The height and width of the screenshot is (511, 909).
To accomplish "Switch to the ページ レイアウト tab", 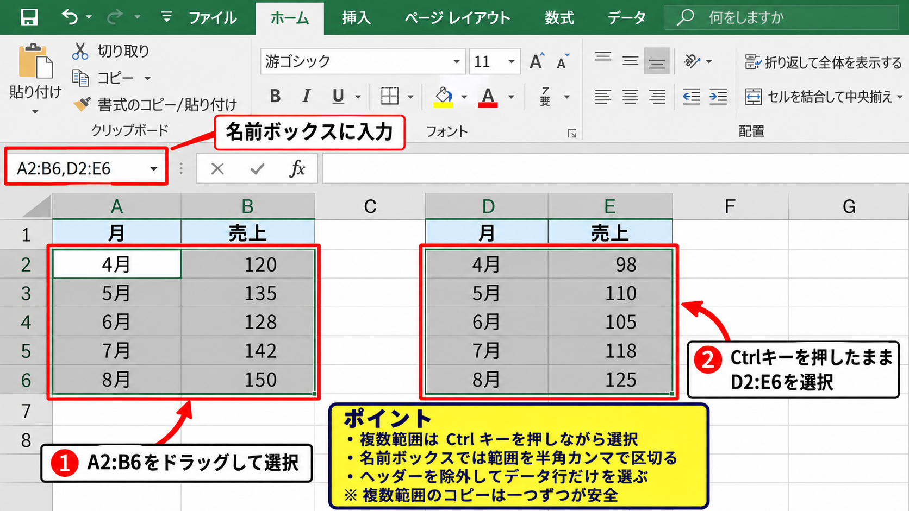I will [x=457, y=18].
